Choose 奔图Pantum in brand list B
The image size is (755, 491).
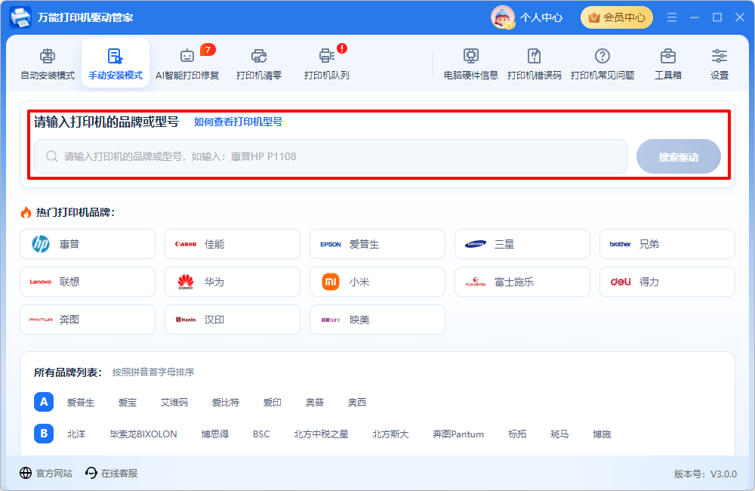click(458, 434)
